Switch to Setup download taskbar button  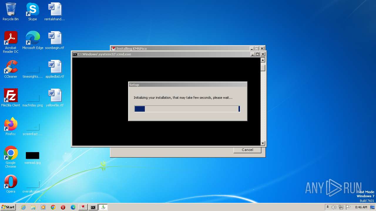point(103,207)
